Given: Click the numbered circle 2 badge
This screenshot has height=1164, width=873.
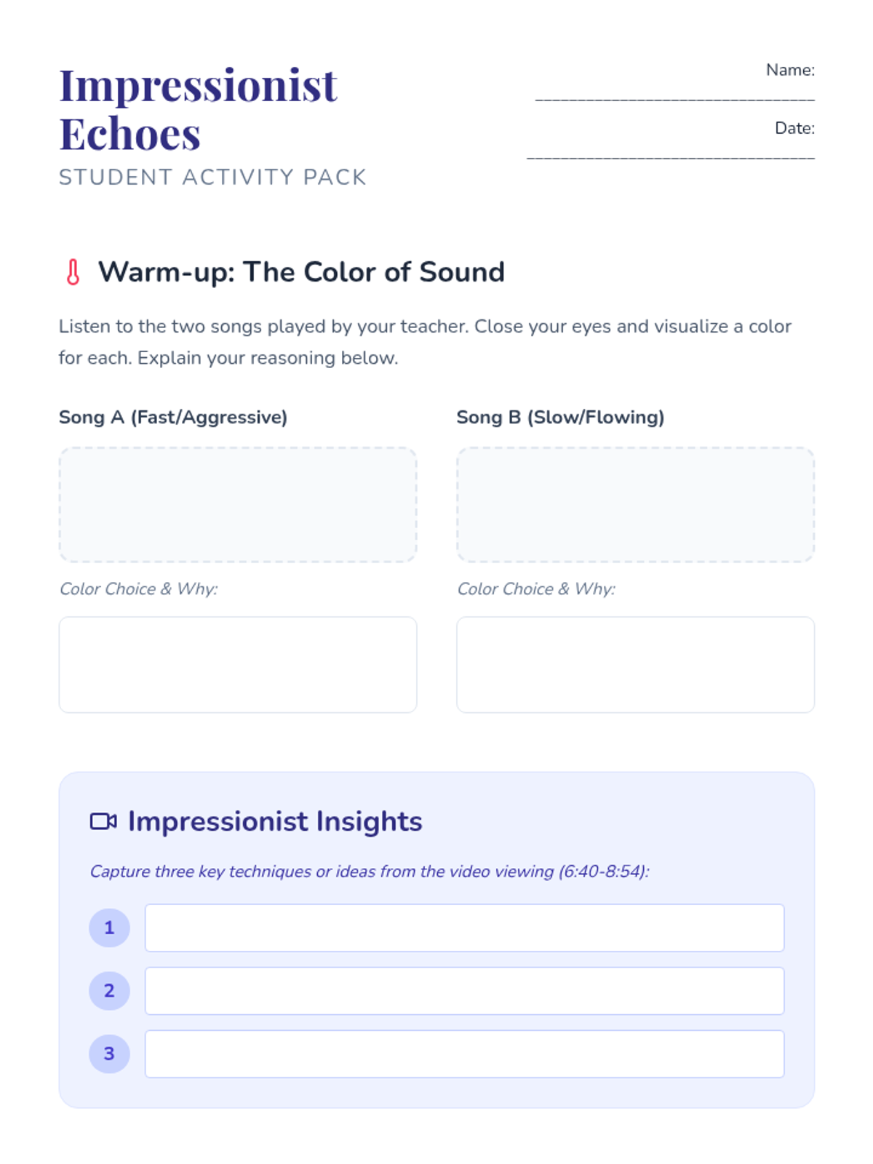Looking at the screenshot, I should click(x=109, y=991).
